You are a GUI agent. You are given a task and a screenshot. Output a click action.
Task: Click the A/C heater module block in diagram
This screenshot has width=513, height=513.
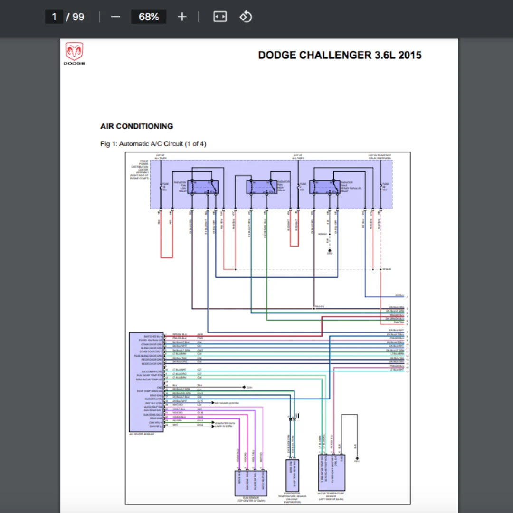pyautogui.click(x=146, y=382)
